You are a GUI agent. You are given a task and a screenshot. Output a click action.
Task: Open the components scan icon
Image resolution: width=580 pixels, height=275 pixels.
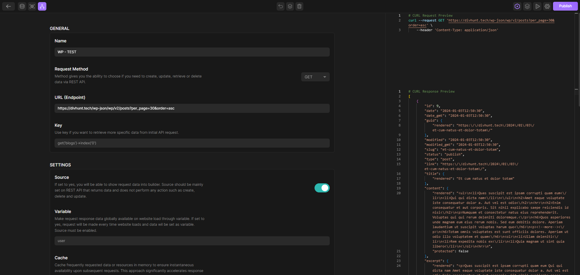(32, 6)
